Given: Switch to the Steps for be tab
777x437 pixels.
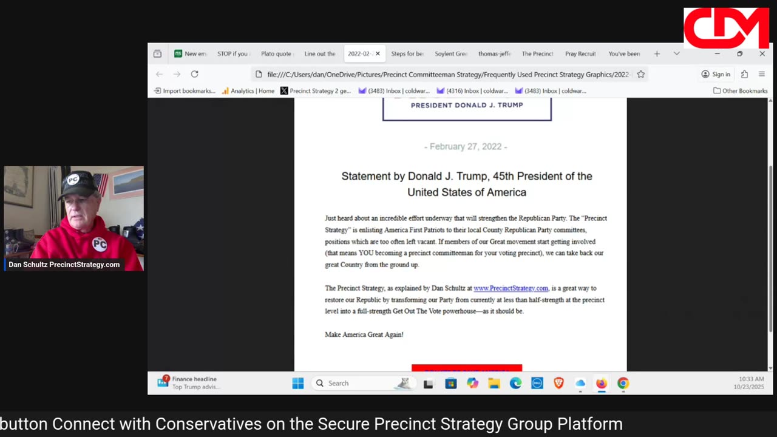Looking at the screenshot, I should click(x=407, y=53).
